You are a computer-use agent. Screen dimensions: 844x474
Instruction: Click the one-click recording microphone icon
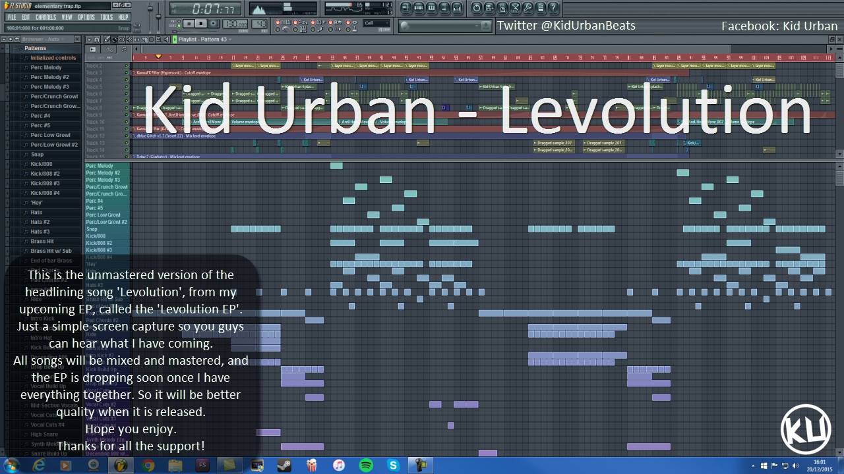(x=527, y=8)
